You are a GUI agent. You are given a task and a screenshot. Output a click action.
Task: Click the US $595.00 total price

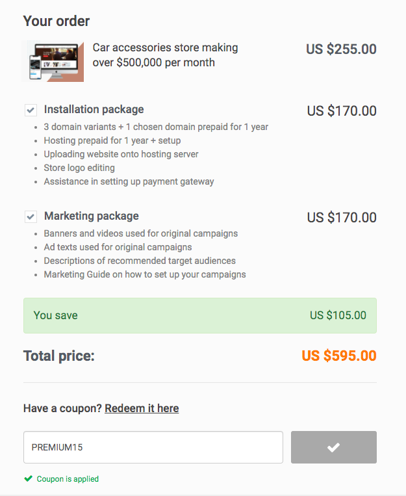point(339,356)
